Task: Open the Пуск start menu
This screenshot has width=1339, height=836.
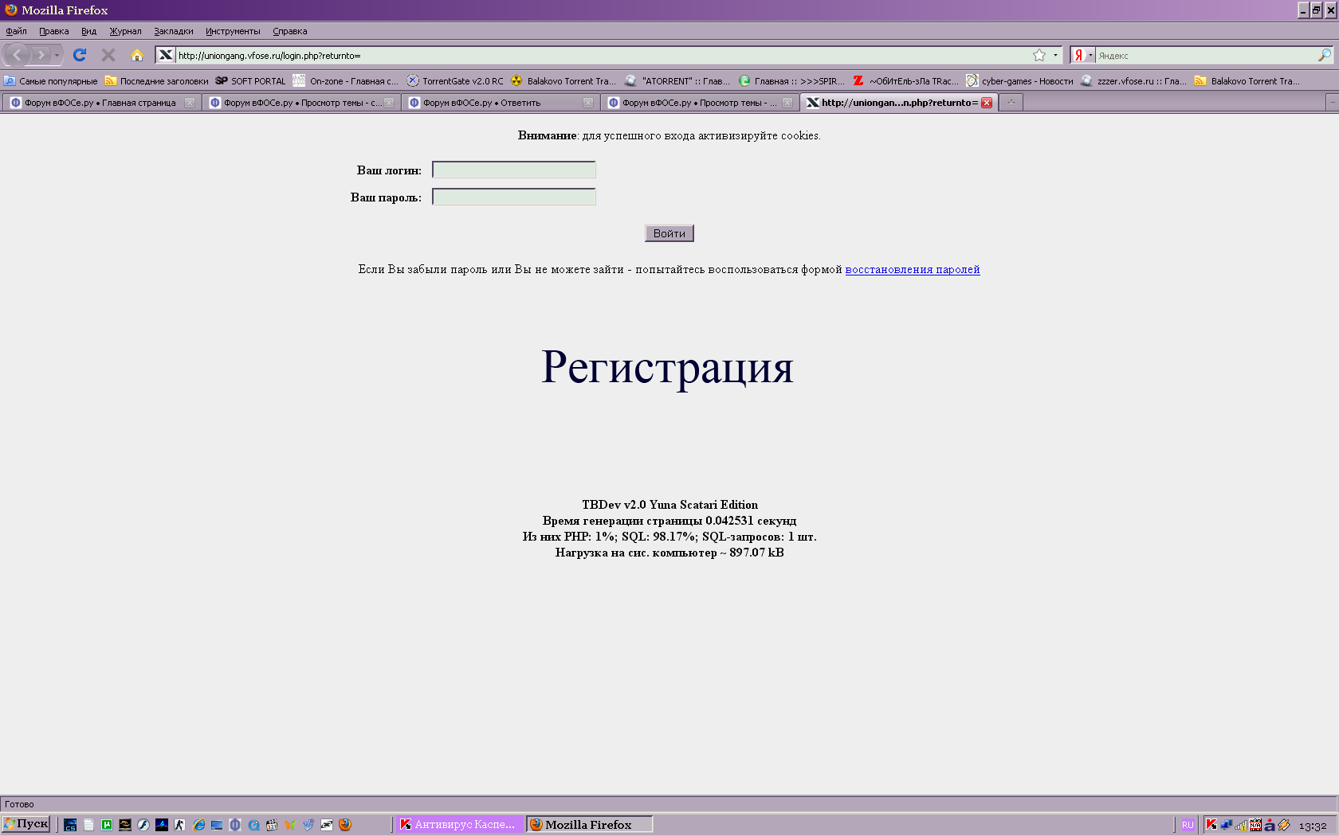Action: pyautogui.click(x=26, y=824)
